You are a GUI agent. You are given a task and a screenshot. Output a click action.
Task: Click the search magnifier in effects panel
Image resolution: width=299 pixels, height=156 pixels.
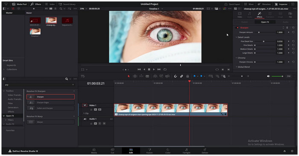coord(67,79)
